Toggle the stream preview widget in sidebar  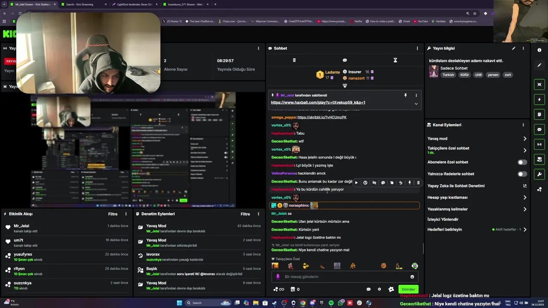539,84
